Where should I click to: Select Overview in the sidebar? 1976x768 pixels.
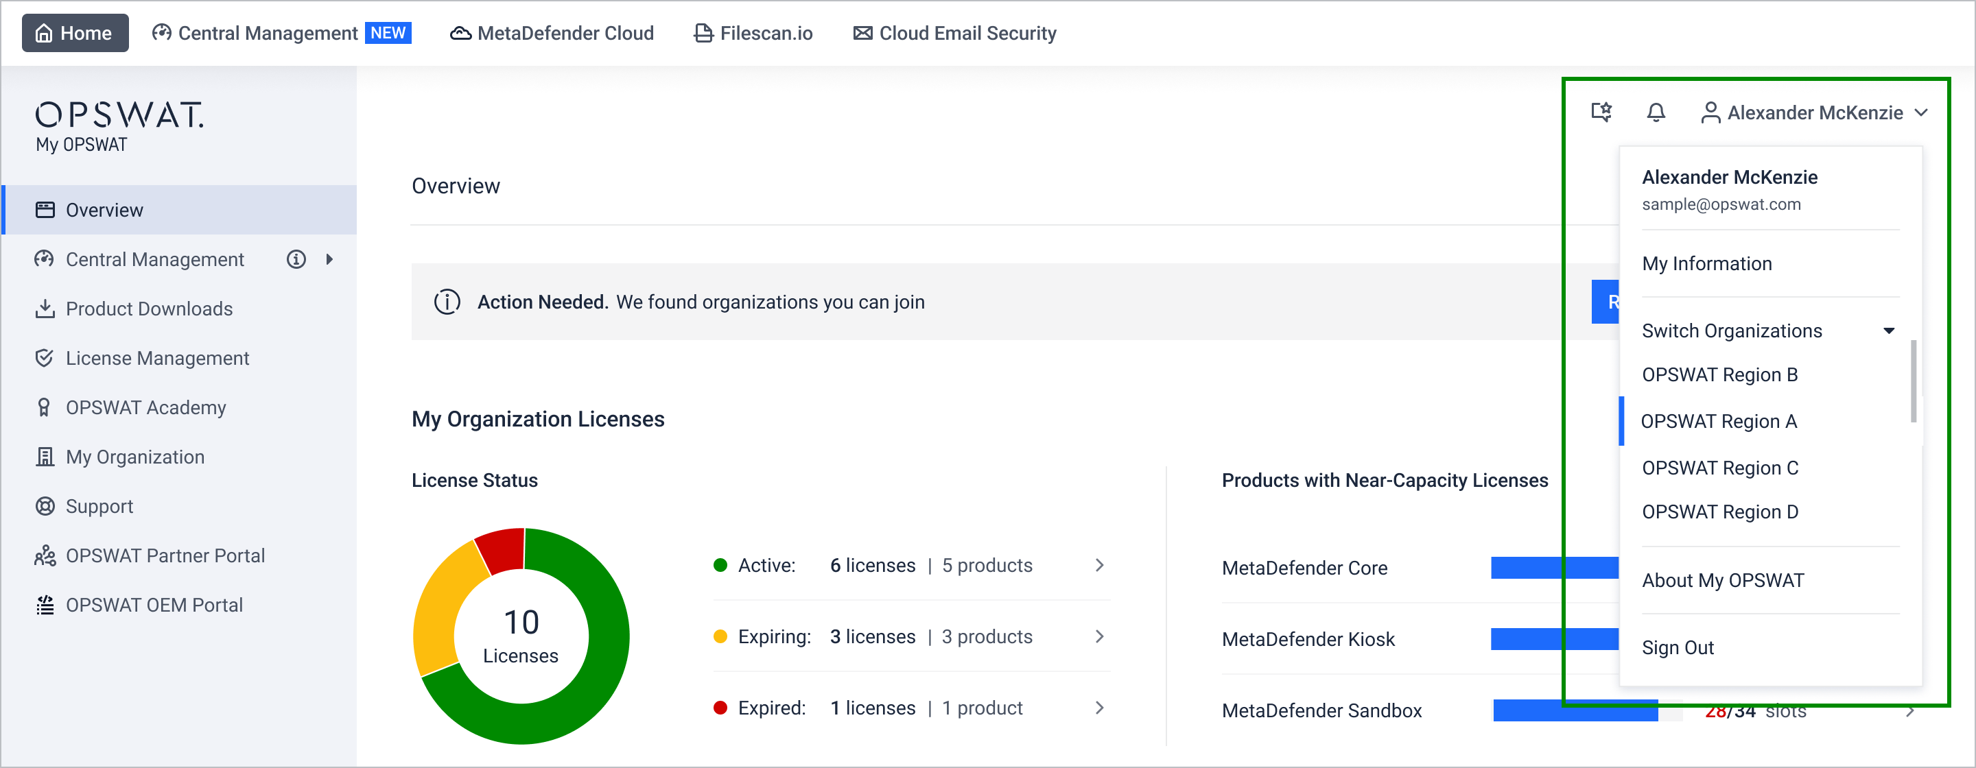(x=180, y=210)
